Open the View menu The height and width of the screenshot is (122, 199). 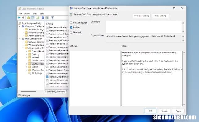(35, 13)
